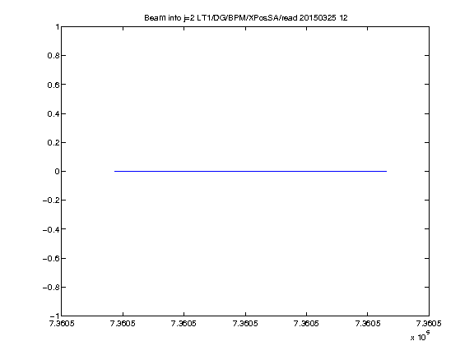Click the left endpoint of the blue line
Image resolution: width=474 pixels, height=355 pixels.
click(114, 171)
